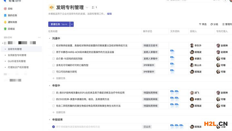Click 新建任务 button
The height and width of the screenshot is (131, 232).
[59, 24]
